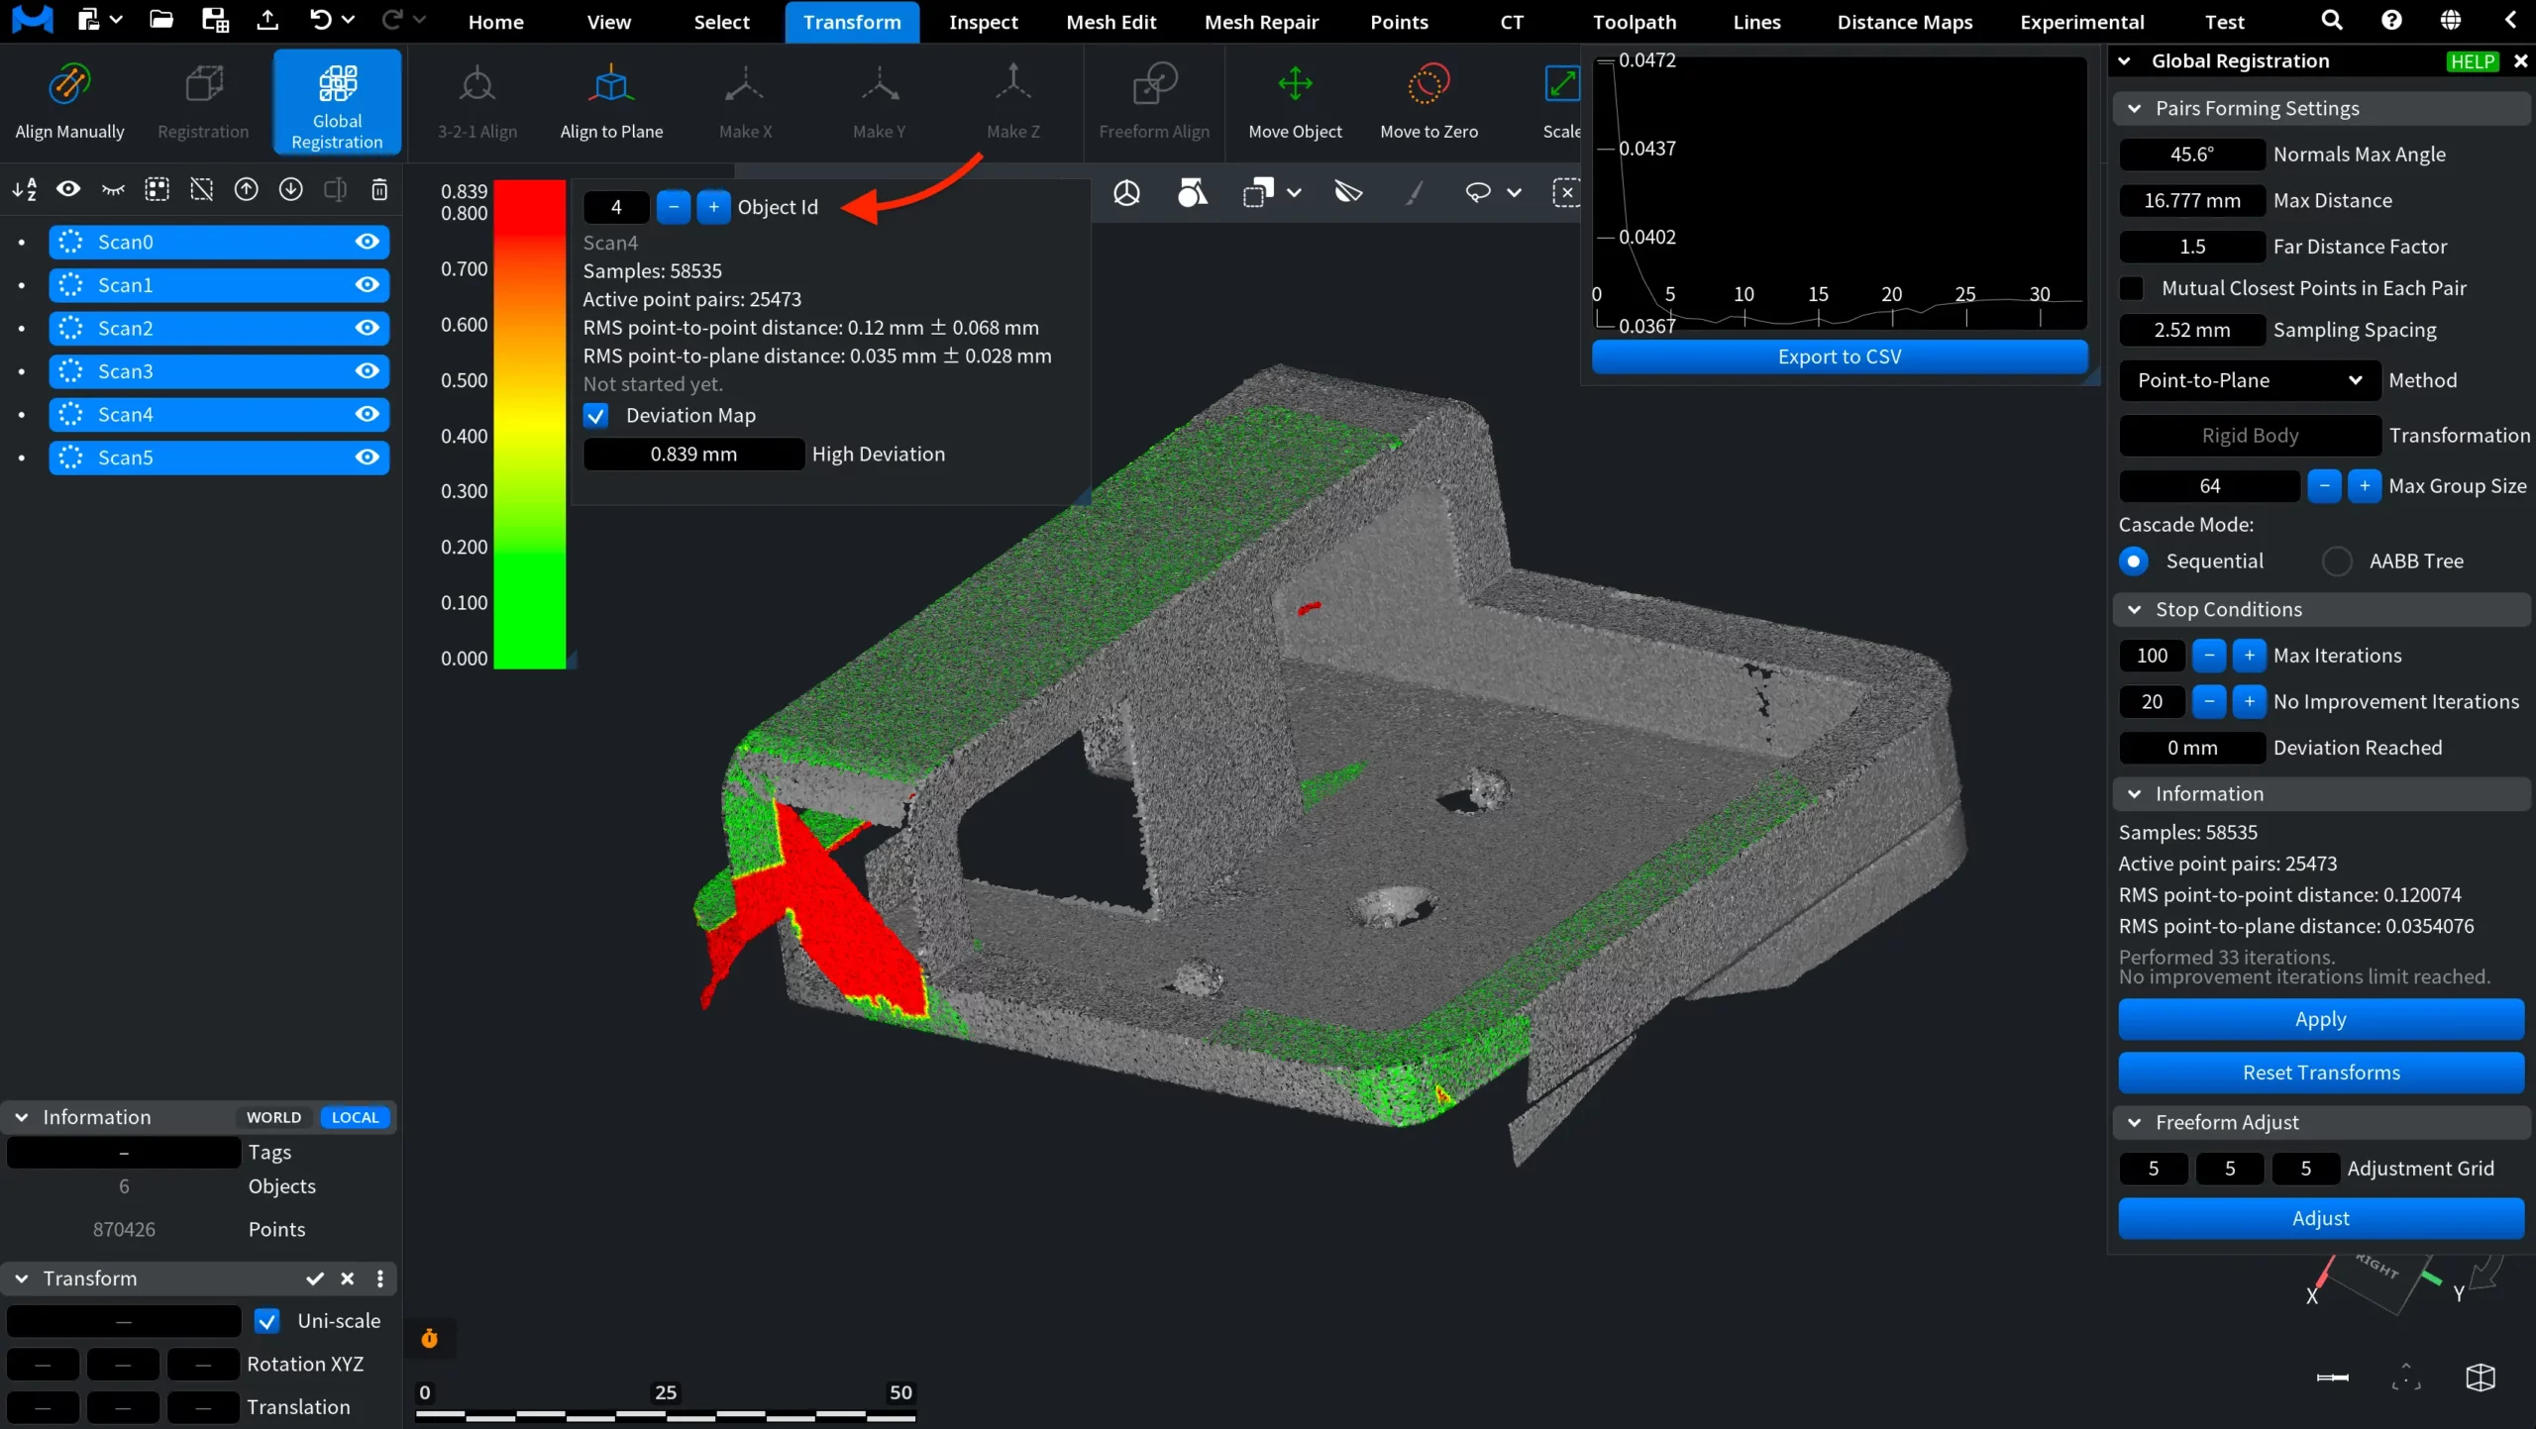2536x1429 pixels.
Task: Click the Reset Transforms button
Action: (x=2320, y=1072)
